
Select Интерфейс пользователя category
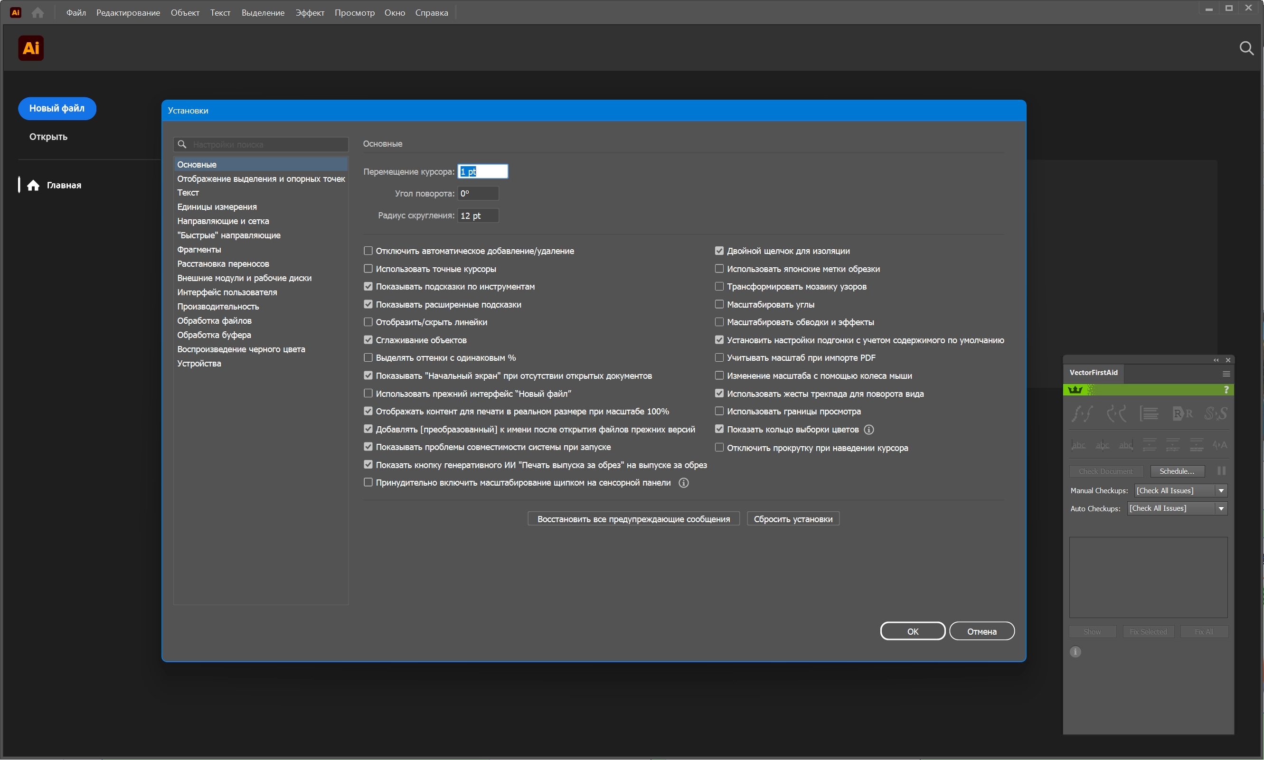tap(261, 292)
